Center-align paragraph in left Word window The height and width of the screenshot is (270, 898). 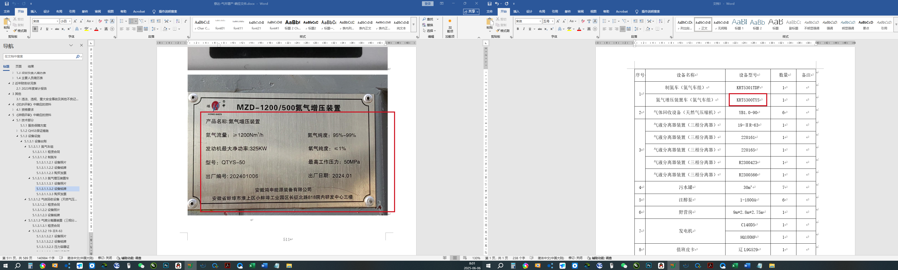point(127,29)
